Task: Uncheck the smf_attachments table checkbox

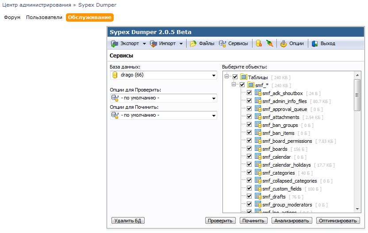Action: tap(249, 117)
